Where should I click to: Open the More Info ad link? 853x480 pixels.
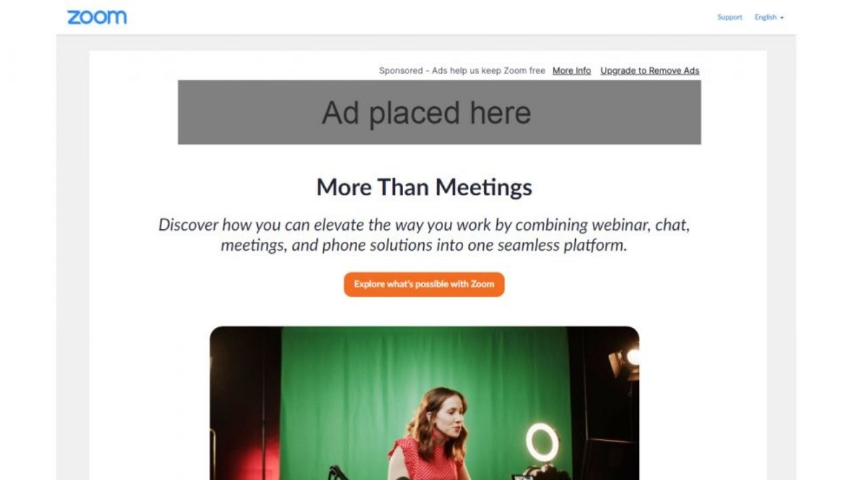click(572, 71)
